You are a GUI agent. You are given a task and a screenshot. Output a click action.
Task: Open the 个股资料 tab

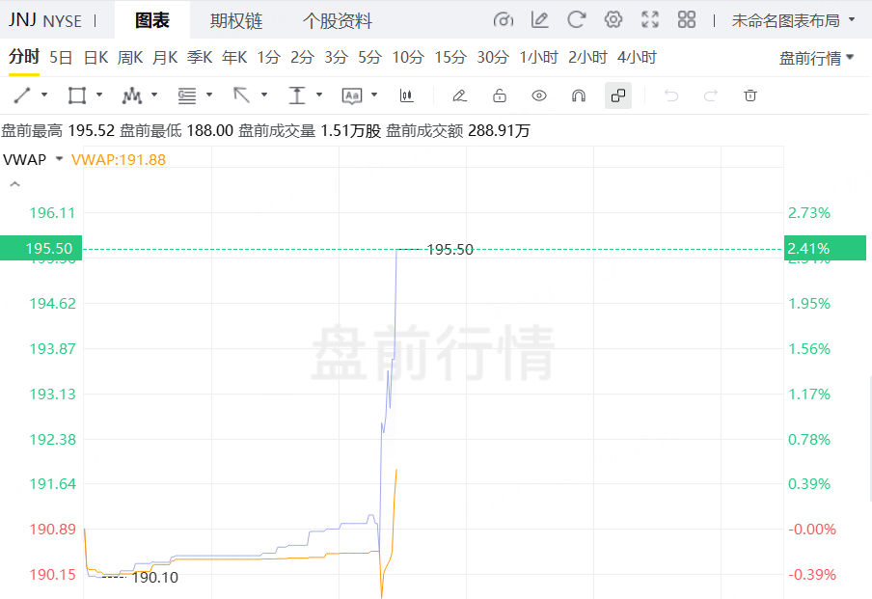pyautogui.click(x=338, y=20)
